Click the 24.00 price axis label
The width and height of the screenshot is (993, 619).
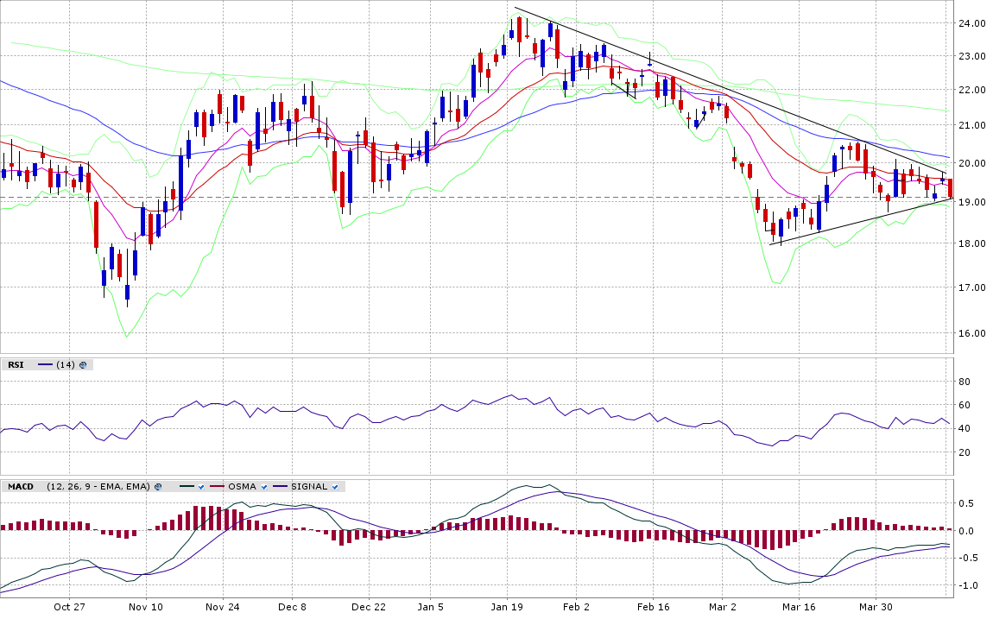tap(973, 23)
